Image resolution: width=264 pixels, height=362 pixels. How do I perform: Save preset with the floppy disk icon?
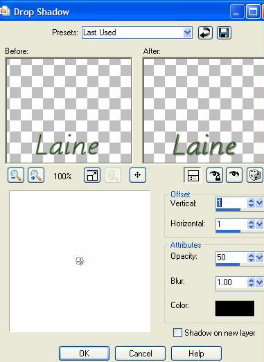point(224,33)
